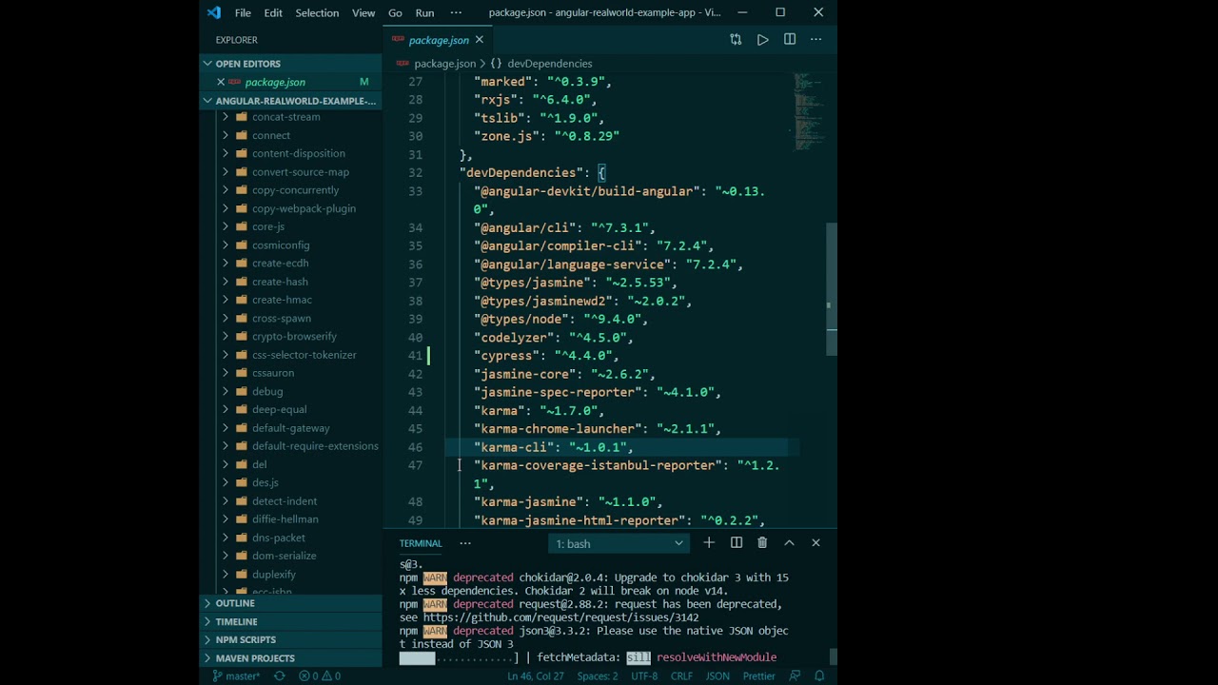Open the File menu
1218x685 pixels.
tap(243, 12)
